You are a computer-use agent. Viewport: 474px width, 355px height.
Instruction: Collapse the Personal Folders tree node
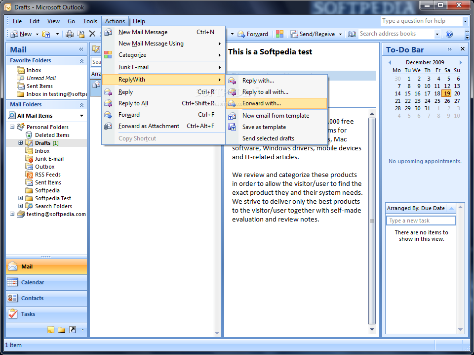point(12,127)
